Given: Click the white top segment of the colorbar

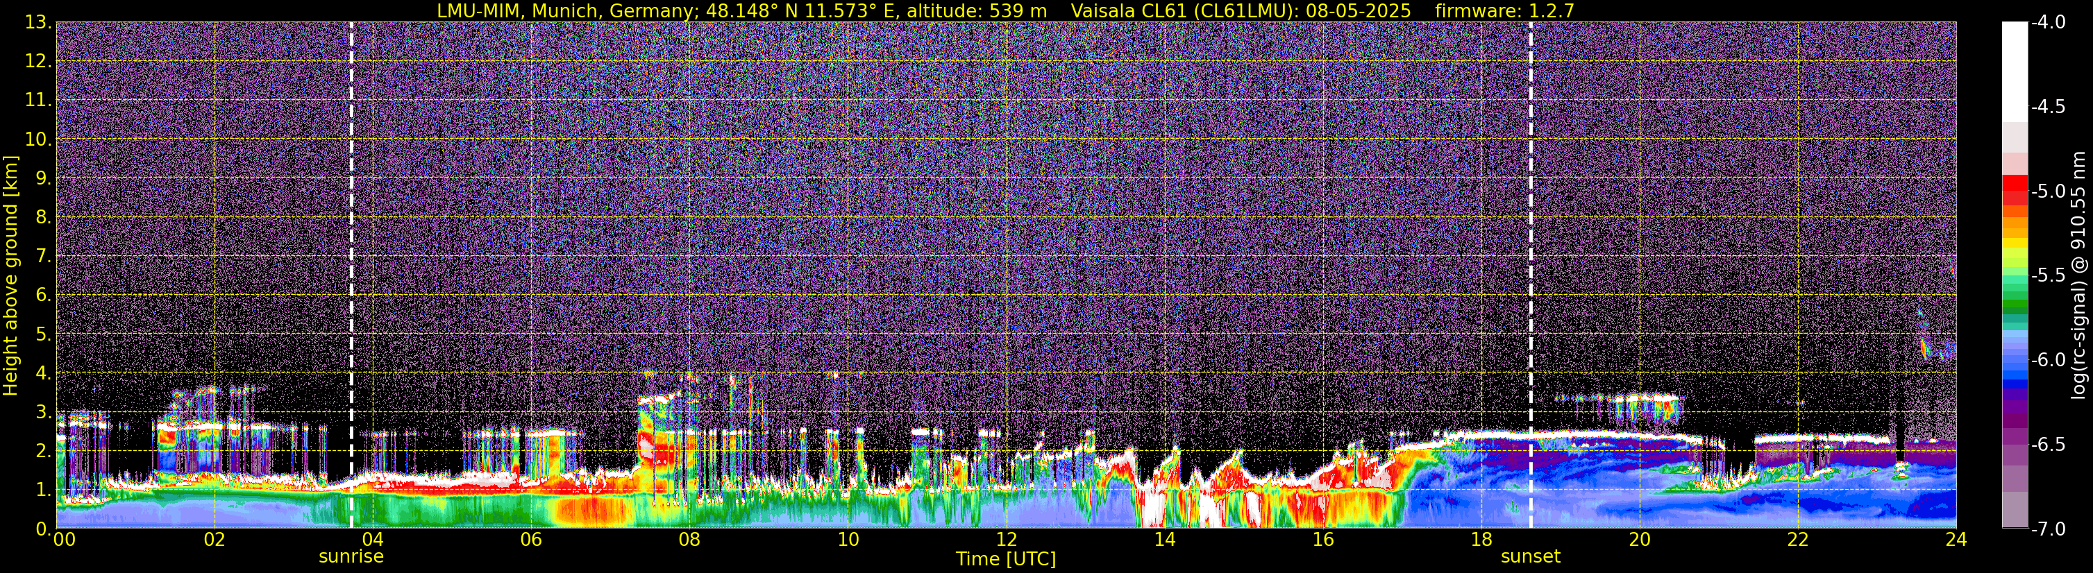Looking at the screenshot, I should click(2014, 71).
